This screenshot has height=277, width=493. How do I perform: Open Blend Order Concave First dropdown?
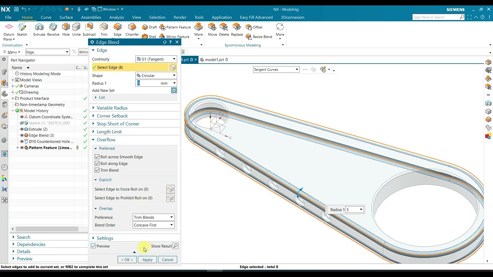pyautogui.click(x=153, y=225)
